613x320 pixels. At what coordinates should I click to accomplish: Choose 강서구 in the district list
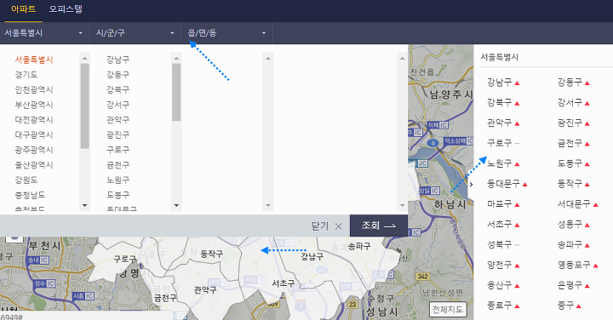(117, 105)
